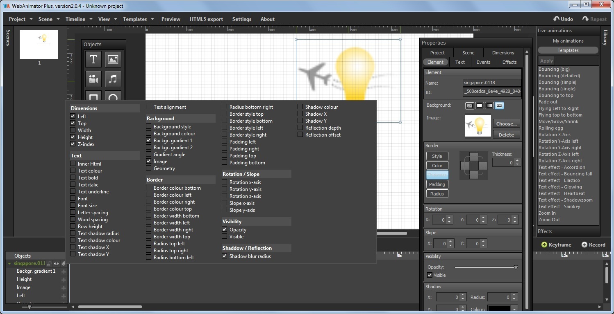The width and height of the screenshot is (614, 314).
Task: Switch to Dimensions properties tab
Action: (503, 53)
